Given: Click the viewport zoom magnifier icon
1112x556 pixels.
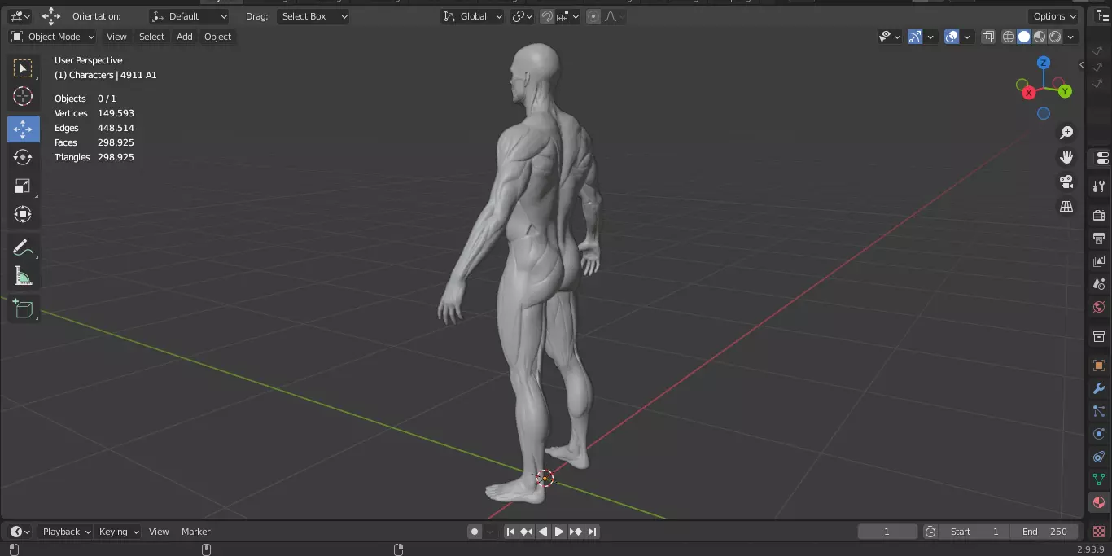Looking at the screenshot, I should point(1066,133).
